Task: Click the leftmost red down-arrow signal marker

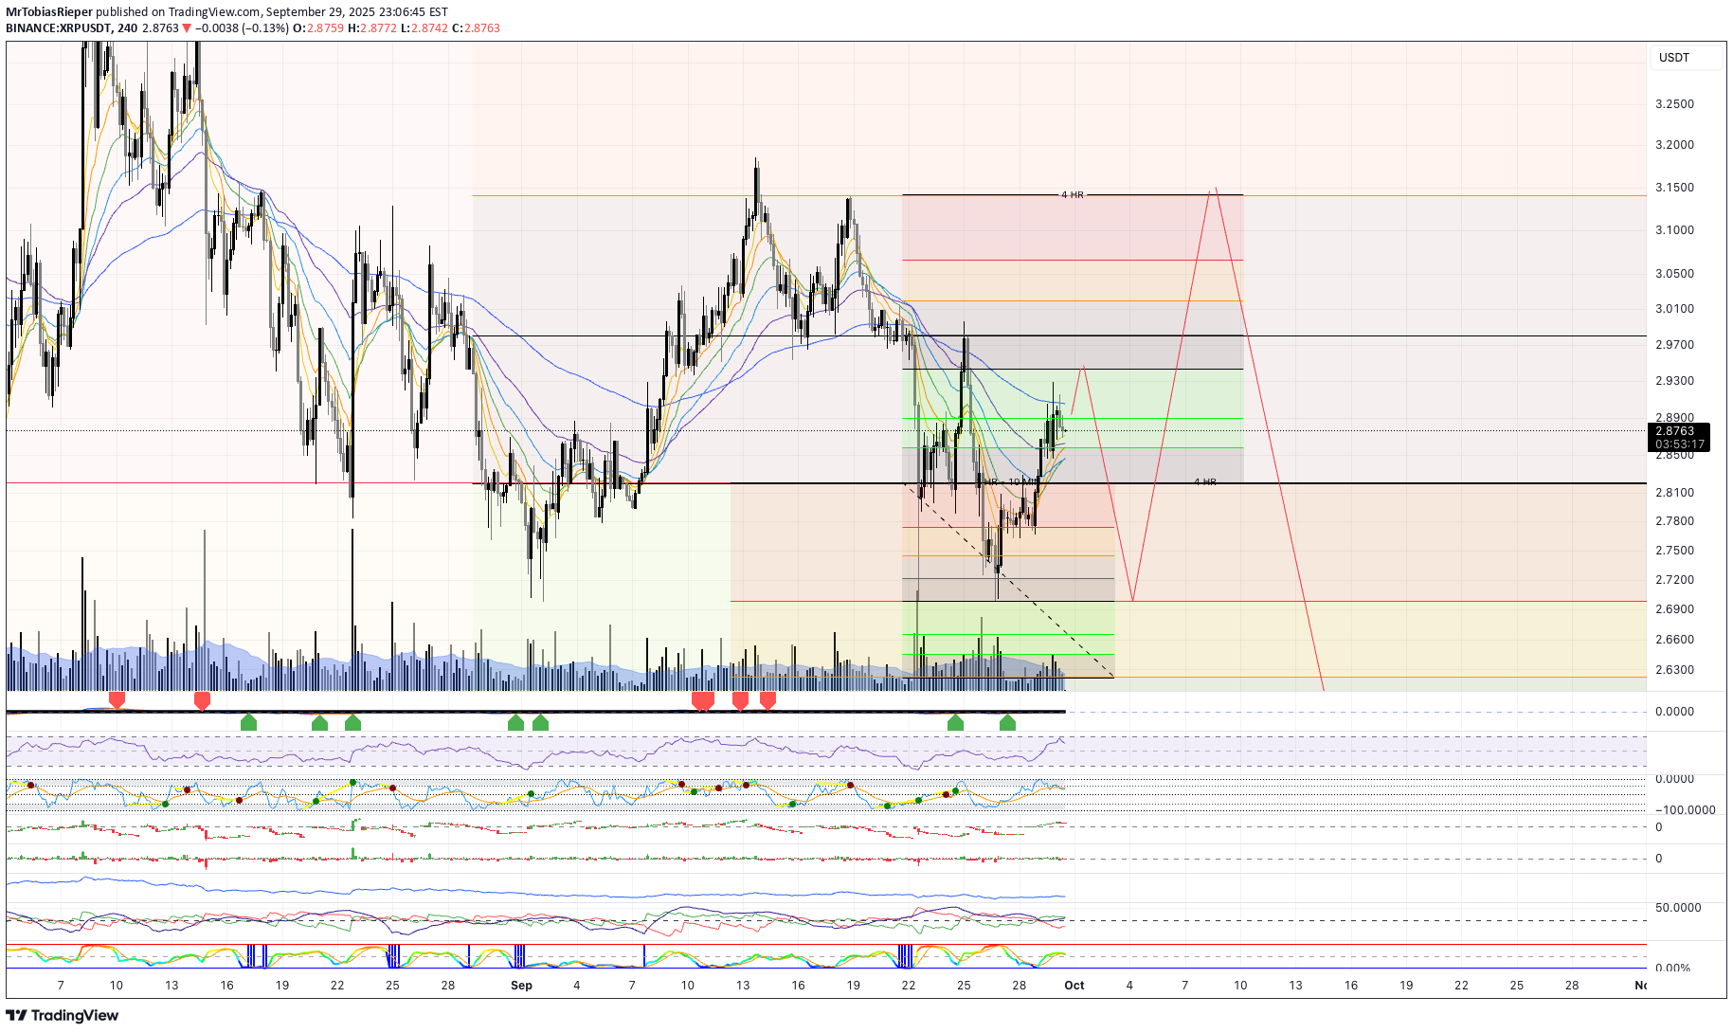Action: coord(117,700)
